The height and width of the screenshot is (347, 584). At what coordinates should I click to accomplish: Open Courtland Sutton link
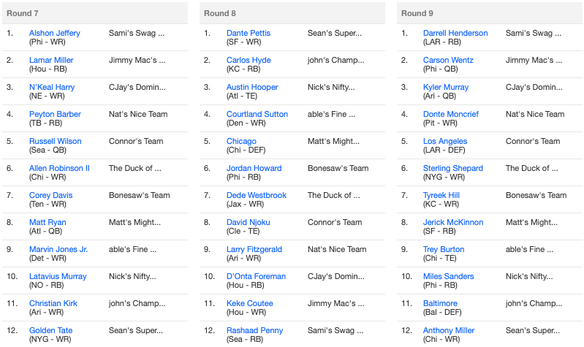tap(257, 114)
